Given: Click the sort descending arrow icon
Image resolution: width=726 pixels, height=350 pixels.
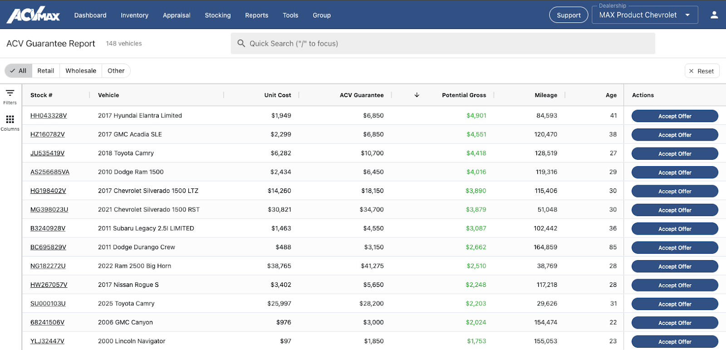Looking at the screenshot, I should tap(417, 95).
